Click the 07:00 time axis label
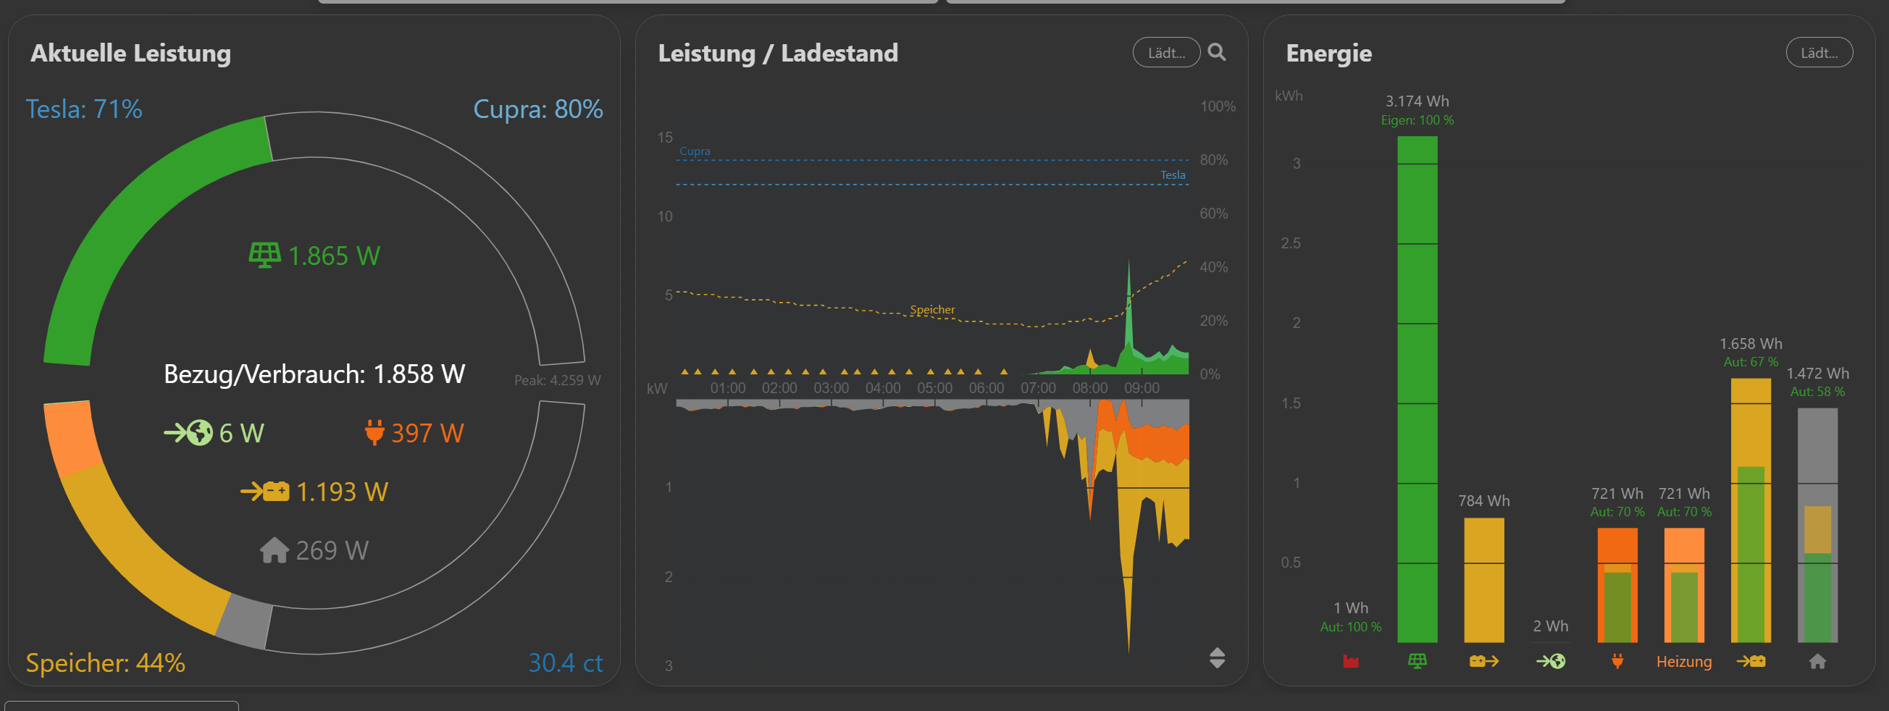This screenshot has width=1889, height=711. click(1039, 388)
